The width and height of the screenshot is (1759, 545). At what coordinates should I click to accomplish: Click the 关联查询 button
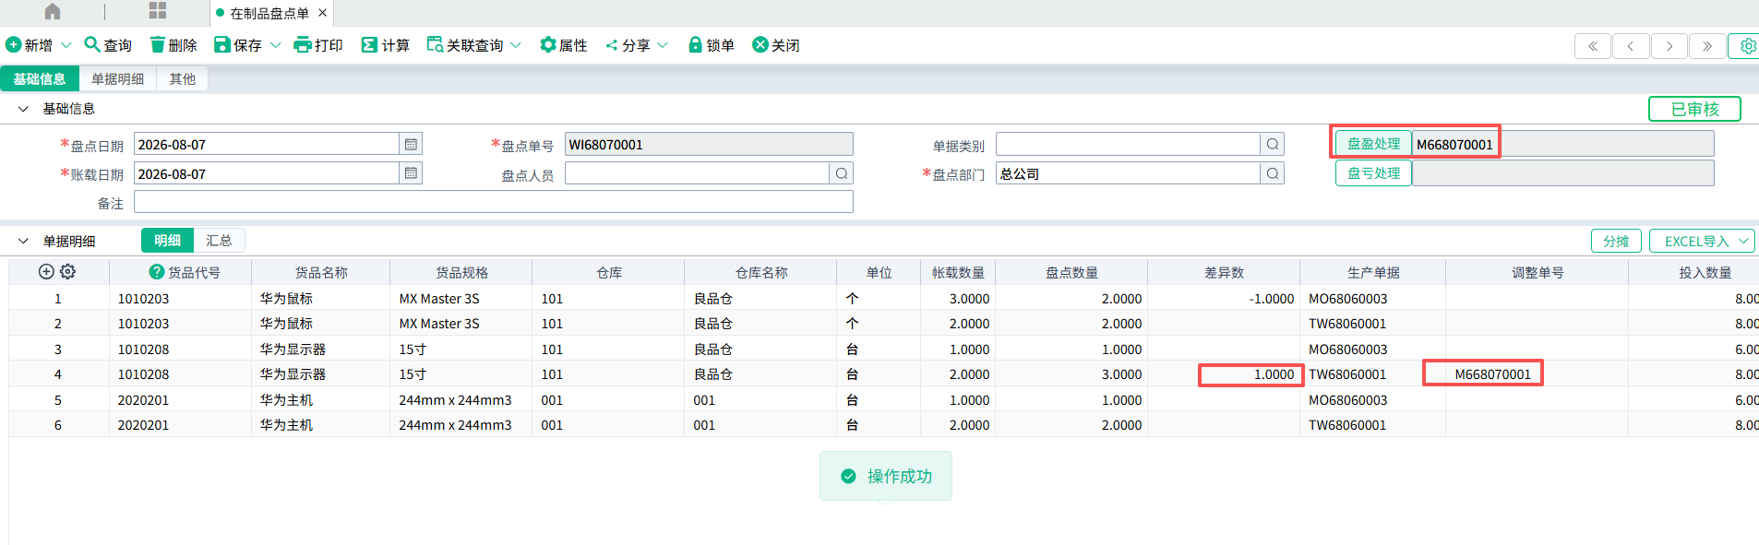465,45
